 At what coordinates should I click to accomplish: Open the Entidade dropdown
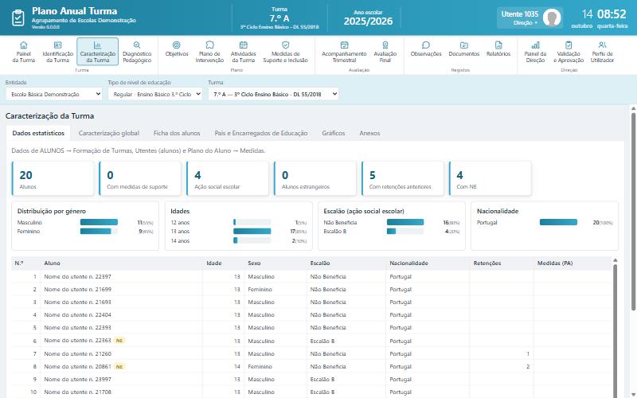[x=54, y=94]
